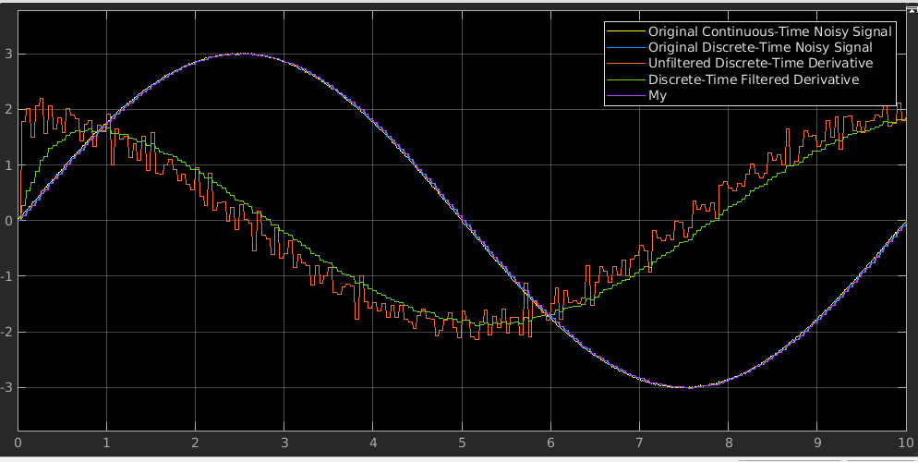Screen dimensions: 918x462
Task: Click the y-axis tick label -2
Action: click(6, 332)
